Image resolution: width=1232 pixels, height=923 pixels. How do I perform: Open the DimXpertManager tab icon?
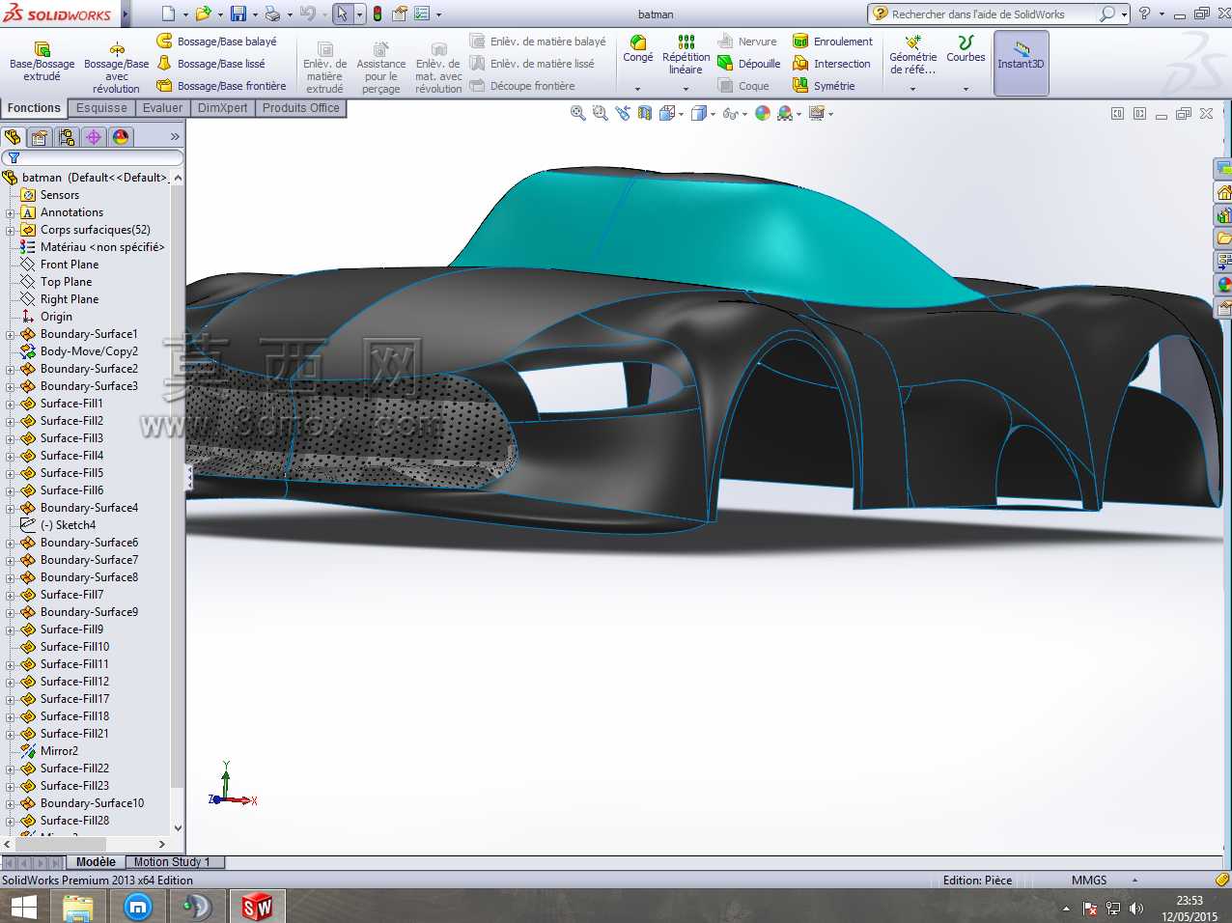coord(94,137)
